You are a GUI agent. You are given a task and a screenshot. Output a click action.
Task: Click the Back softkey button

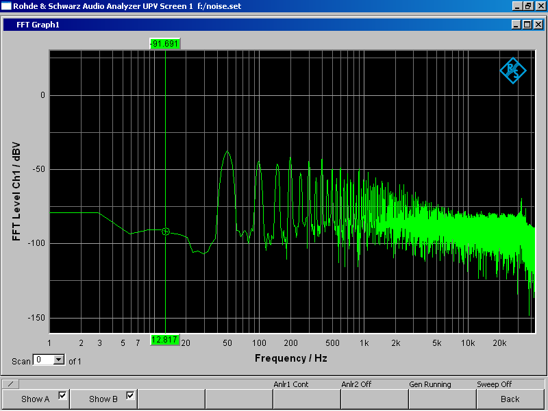[510, 399]
